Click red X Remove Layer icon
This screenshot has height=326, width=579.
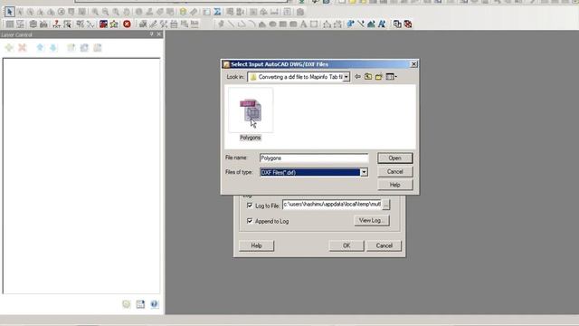22,48
